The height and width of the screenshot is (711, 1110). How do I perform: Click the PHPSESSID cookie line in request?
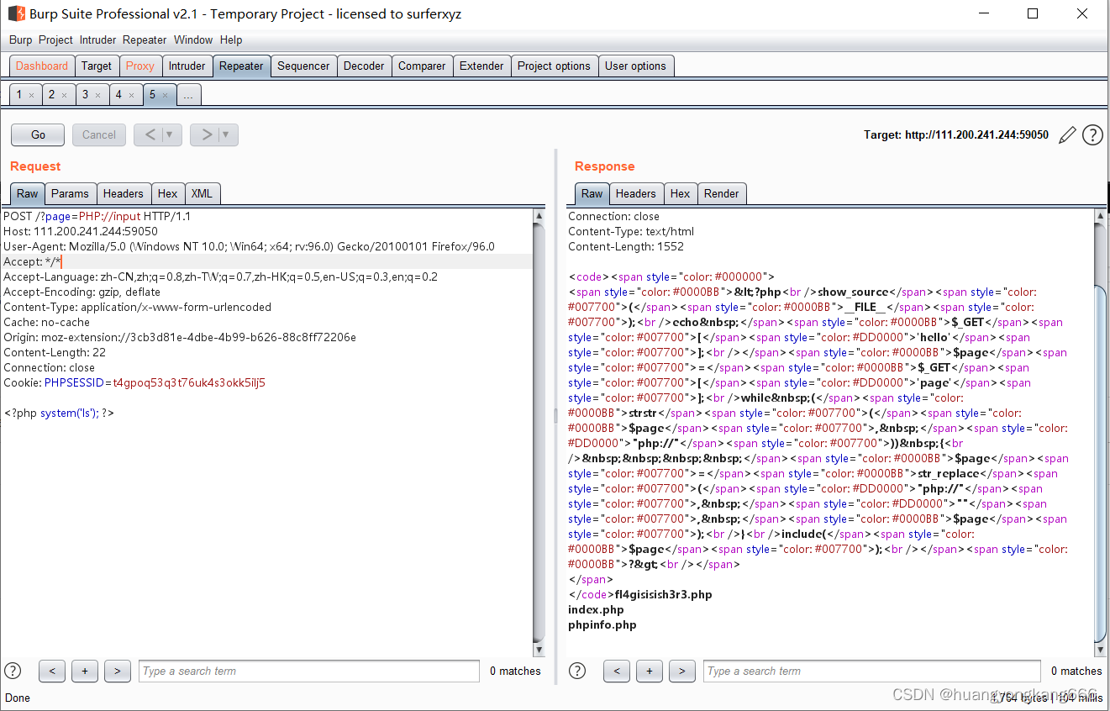(134, 382)
